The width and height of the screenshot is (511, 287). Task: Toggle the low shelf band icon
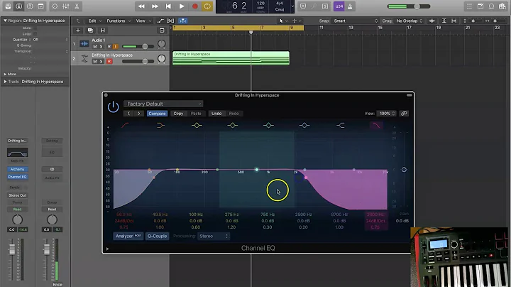(160, 125)
